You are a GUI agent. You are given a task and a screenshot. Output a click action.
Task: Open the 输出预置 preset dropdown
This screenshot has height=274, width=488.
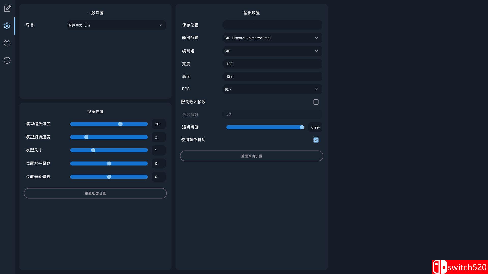[272, 38]
